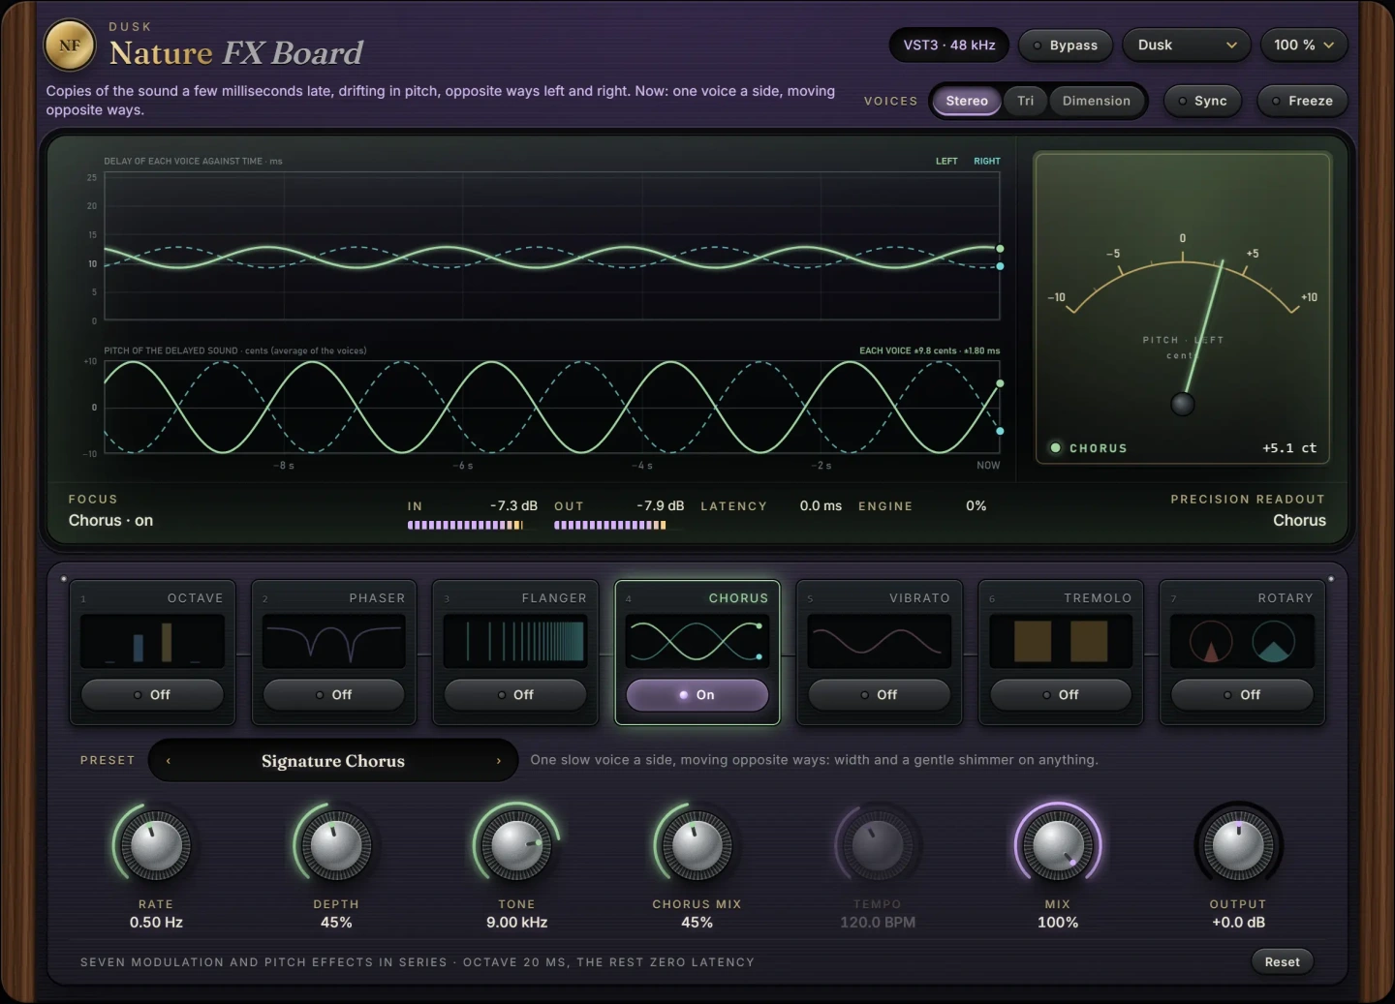
Task: Click the Output knob
Action: [x=1238, y=845]
